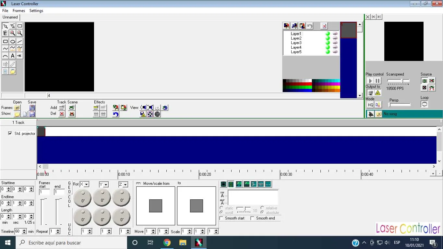Toggle the green light for Layer1
The image size is (443, 249).
328,34
